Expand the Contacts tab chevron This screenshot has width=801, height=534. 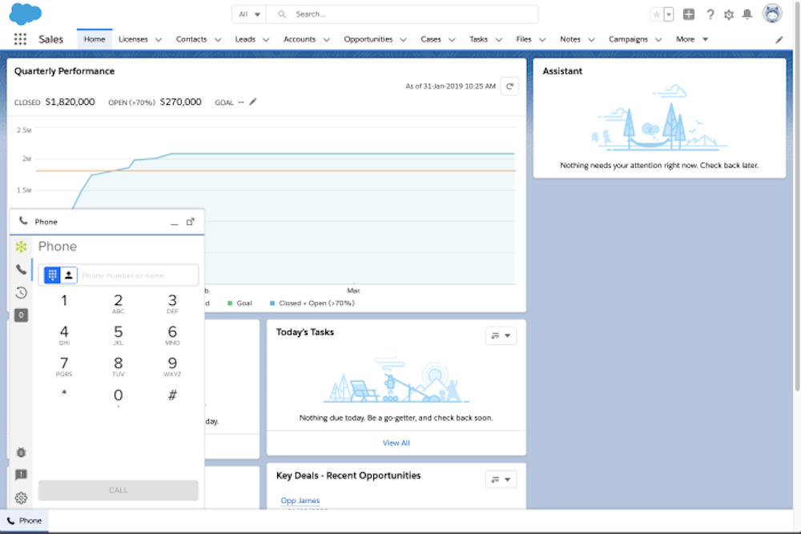[218, 40]
